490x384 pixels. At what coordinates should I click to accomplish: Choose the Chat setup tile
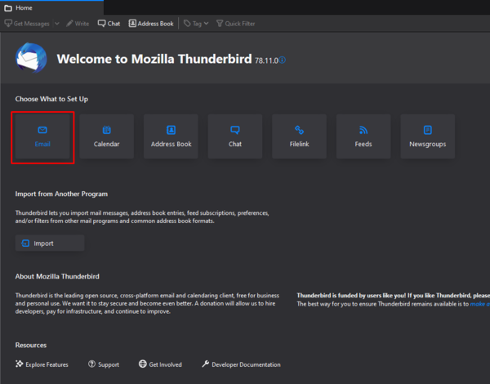tap(235, 136)
